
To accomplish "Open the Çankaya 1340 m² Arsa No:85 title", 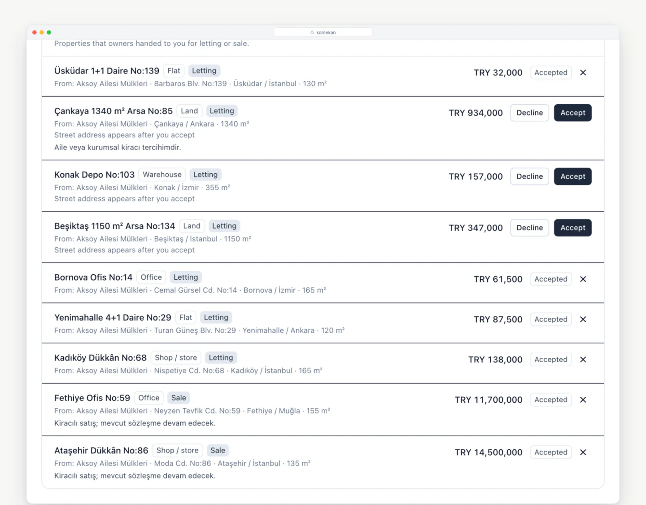I will tap(113, 111).
